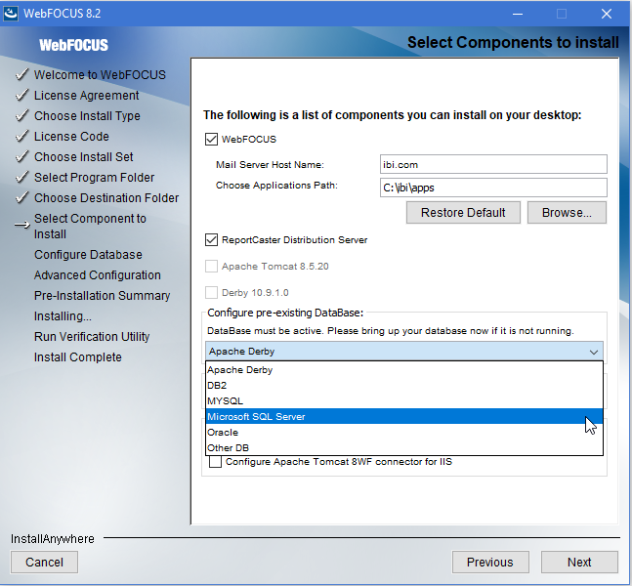Click the Advanced Configuration step
This screenshot has width=632, height=586.
click(97, 275)
